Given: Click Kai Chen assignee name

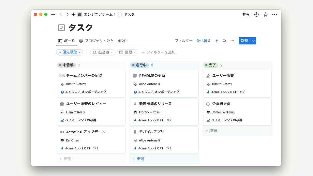Looking at the screenshot, I should [72, 140].
